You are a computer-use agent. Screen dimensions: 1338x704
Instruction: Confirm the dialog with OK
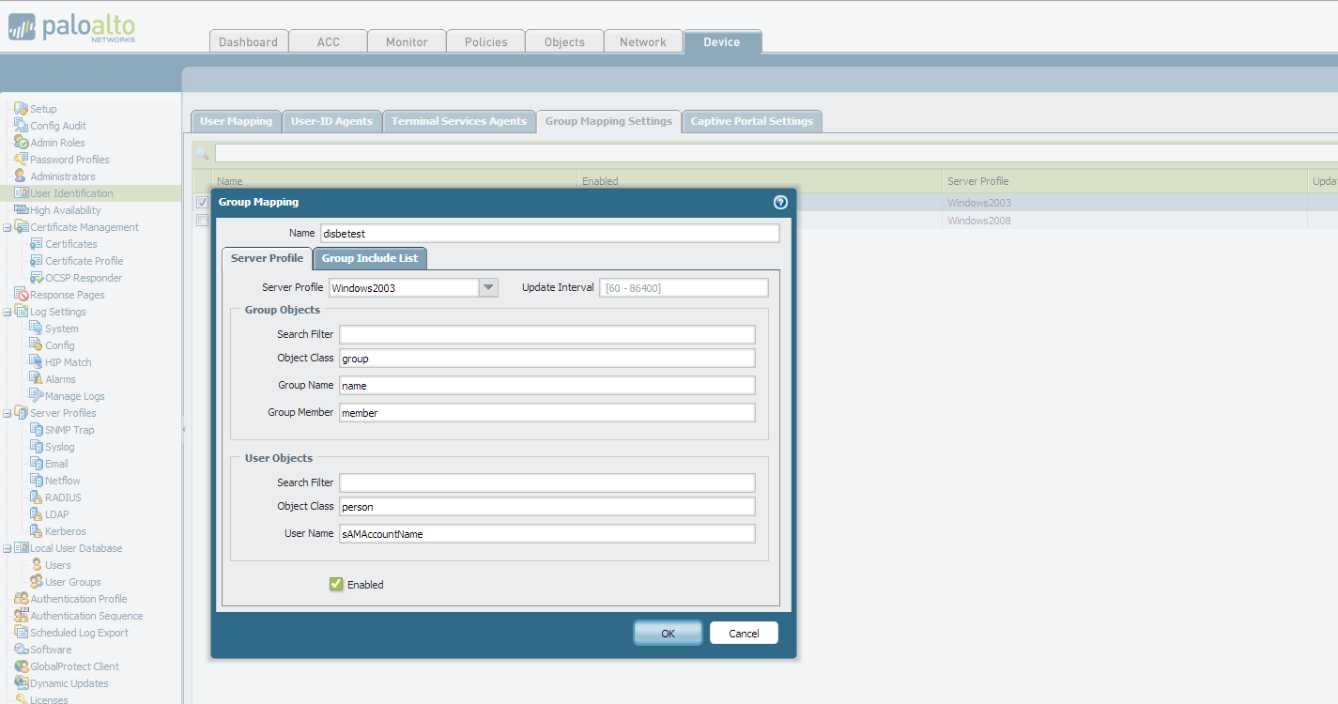click(x=668, y=634)
